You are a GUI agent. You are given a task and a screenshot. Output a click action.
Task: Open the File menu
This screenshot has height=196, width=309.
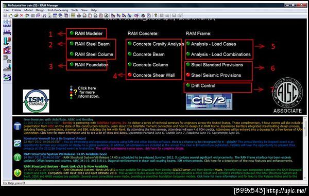click(6, 10)
